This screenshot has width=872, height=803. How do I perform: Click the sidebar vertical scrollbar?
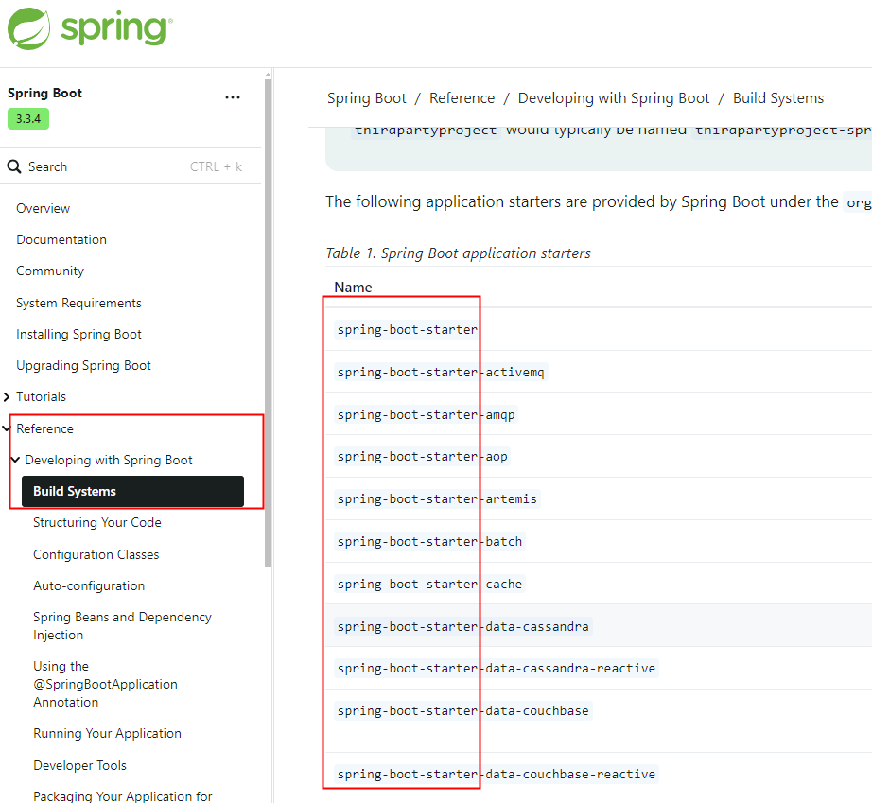click(x=268, y=322)
